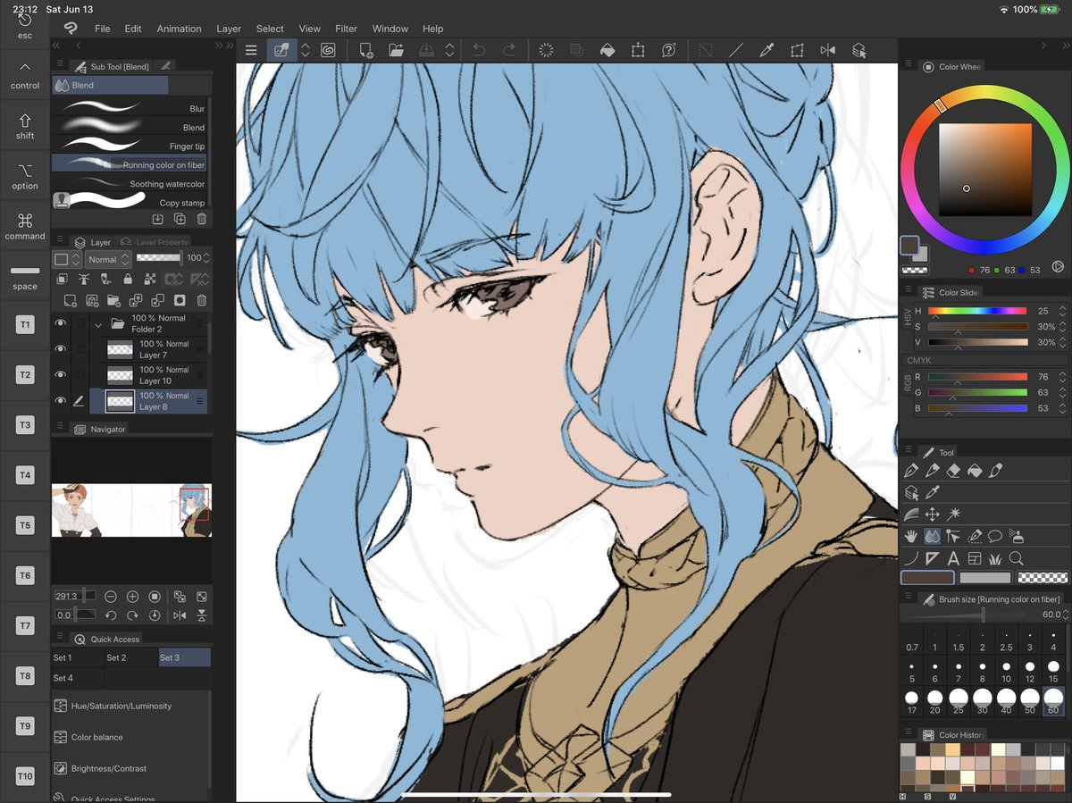Create new layer folder icon

[x=114, y=301]
